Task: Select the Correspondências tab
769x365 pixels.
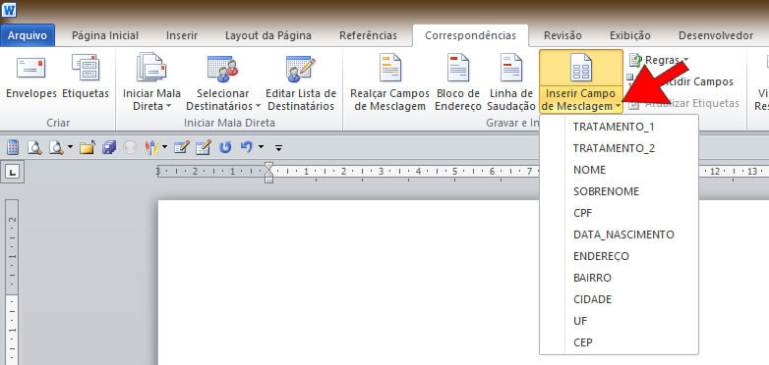Action: point(470,35)
